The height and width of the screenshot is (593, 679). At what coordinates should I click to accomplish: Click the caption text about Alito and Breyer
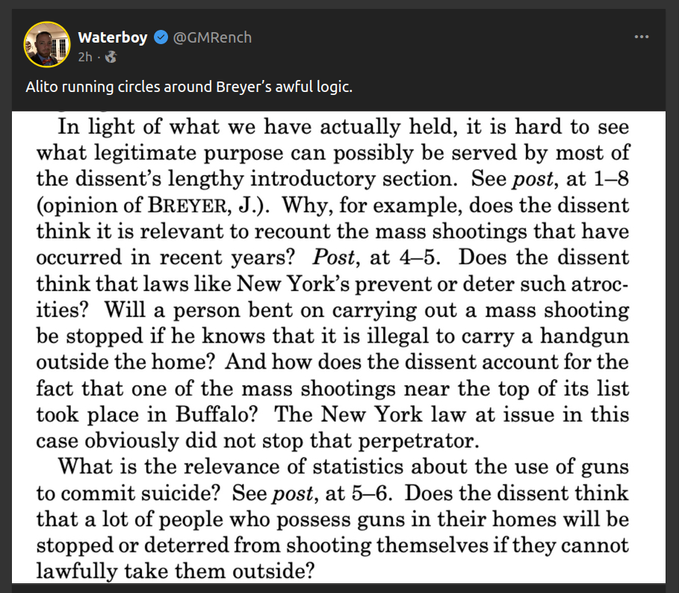click(188, 87)
